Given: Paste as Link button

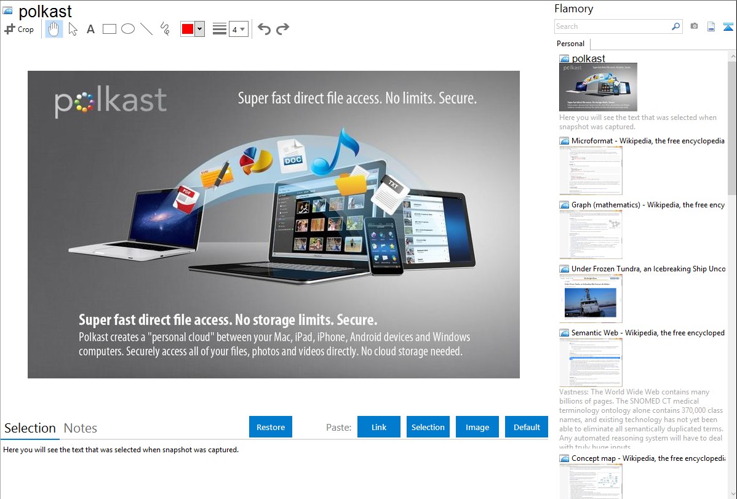Looking at the screenshot, I should [x=379, y=427].
